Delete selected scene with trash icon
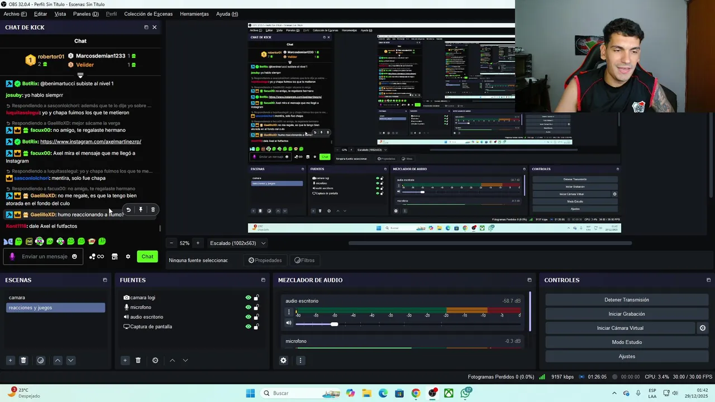 tap(23, 361)
